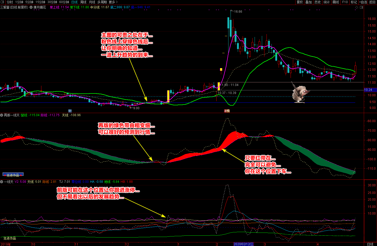Add stock with +自选 button
Screen dimensions: 377x246
tap(363, 2)
